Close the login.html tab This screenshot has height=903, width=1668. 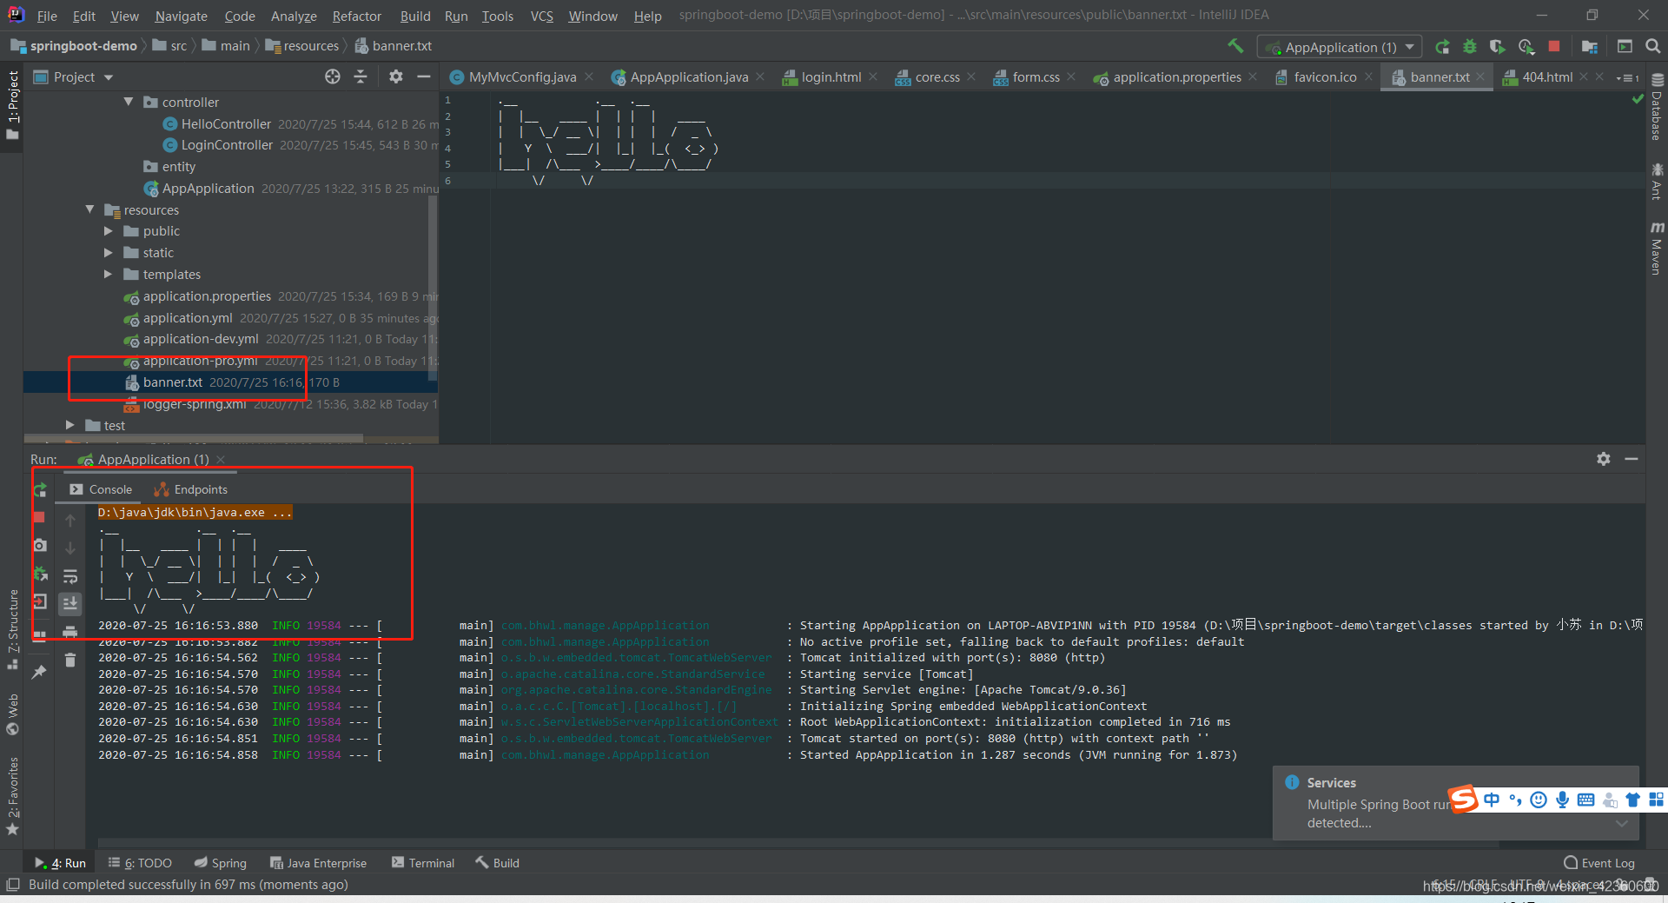[873, 76]
